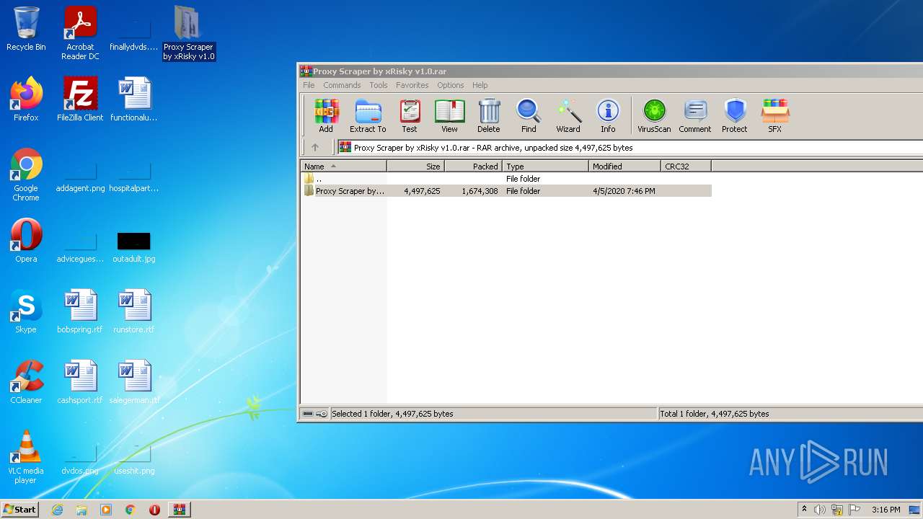This screenshot has width=923, height=519.
Task: Open Windows Media Player taskbar icon
Action: point(106,510)
